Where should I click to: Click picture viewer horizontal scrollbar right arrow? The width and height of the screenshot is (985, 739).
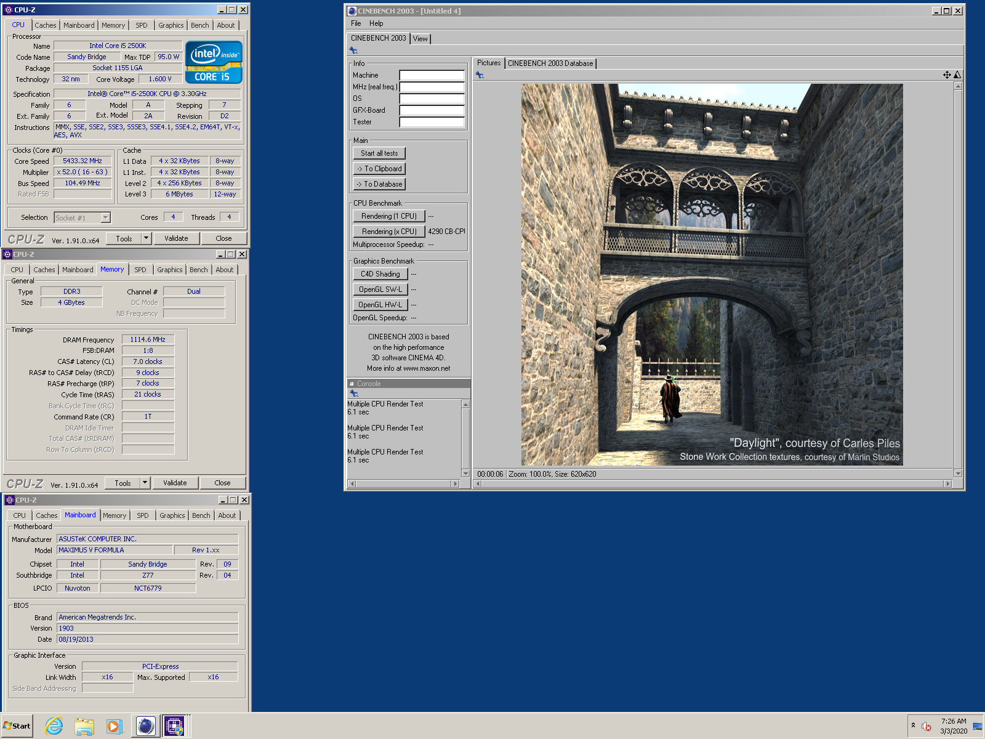(x=948, y=484)
